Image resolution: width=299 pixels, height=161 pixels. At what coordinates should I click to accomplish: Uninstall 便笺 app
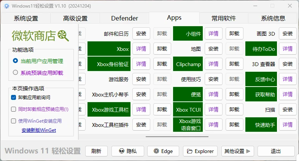tap(234, 95)
